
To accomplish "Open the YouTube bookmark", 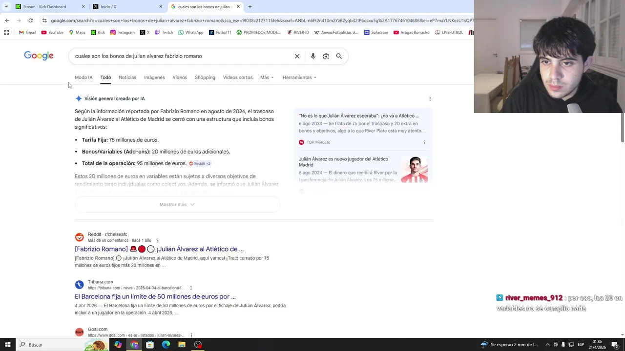I will [x=52, y=33].
